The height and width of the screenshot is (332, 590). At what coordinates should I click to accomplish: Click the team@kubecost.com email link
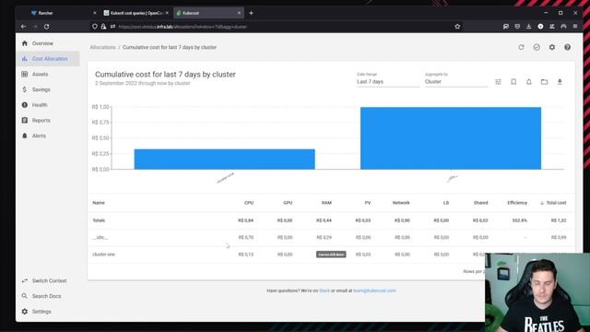pos(374,290)
